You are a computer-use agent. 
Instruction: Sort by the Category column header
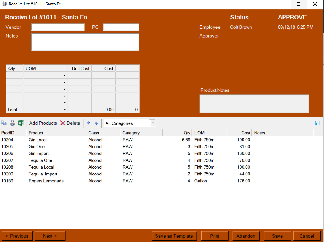pyautogui.click(x=141, y=133)
